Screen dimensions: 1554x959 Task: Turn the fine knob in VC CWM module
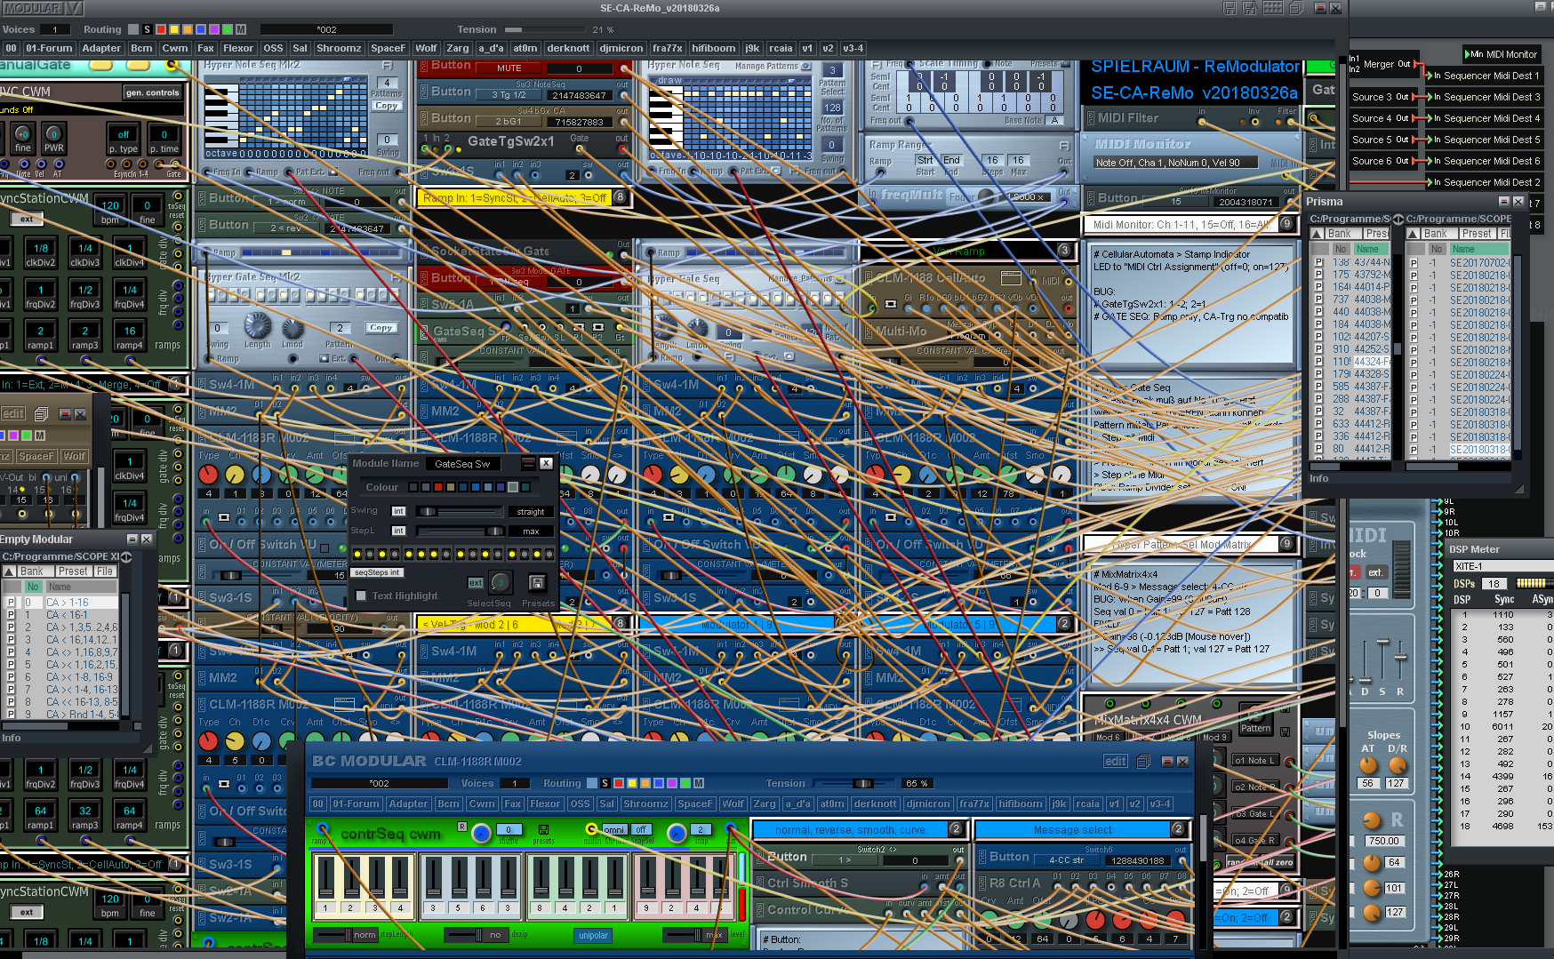coord(22,134)
